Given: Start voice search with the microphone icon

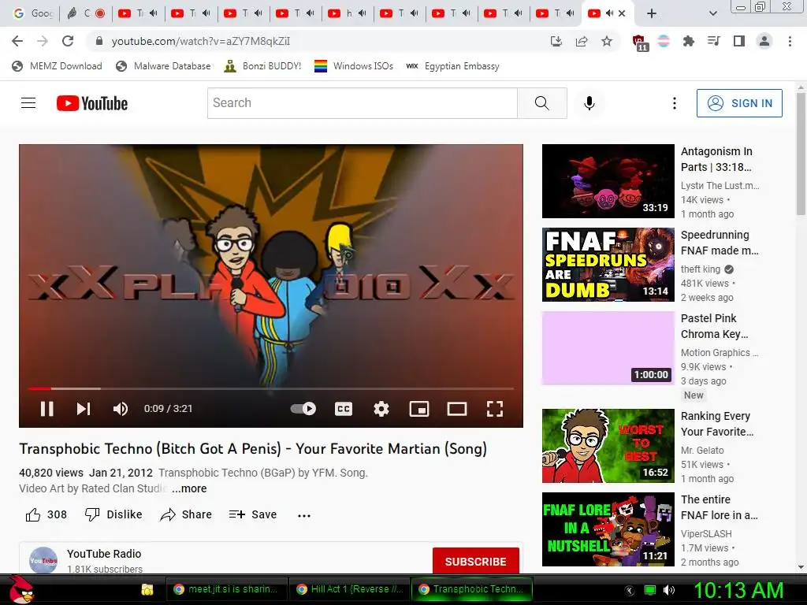Looking at the screenshot, I should pyautogui.click(x=589, y=103).
